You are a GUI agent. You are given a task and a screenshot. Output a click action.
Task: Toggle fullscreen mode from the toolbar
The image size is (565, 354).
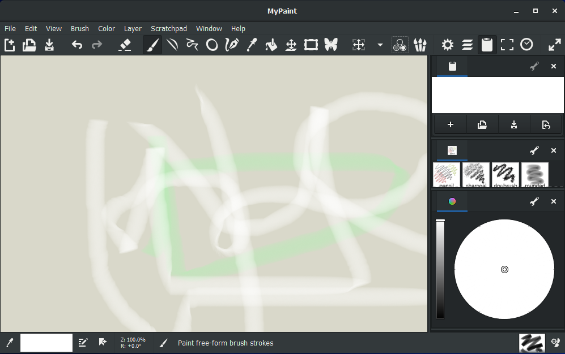(507, 45)
